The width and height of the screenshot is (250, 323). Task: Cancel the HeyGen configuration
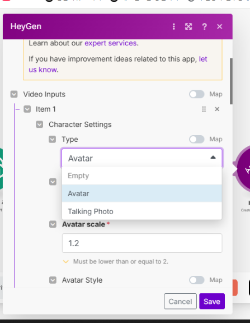(x=180, y=301)
